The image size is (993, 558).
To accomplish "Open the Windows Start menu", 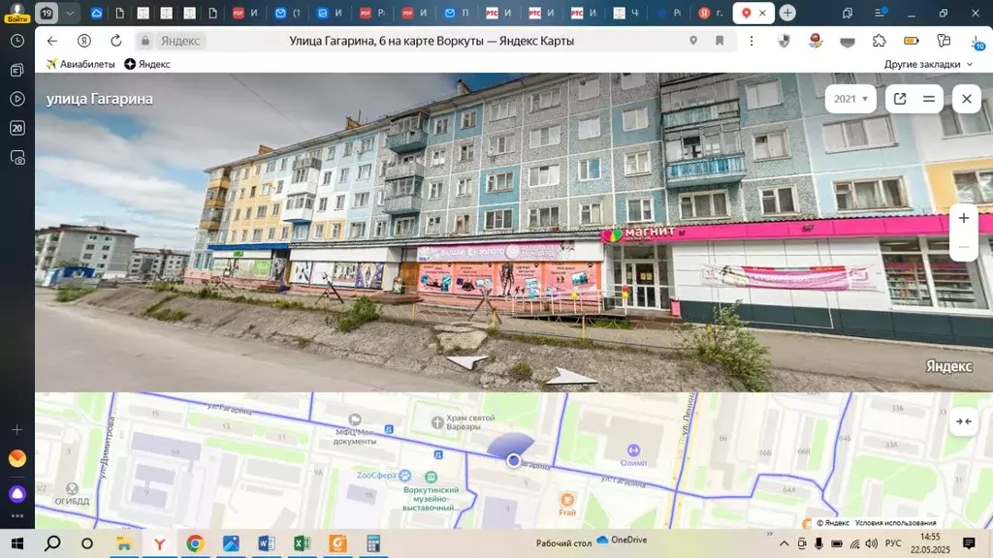I will point(17,543).
